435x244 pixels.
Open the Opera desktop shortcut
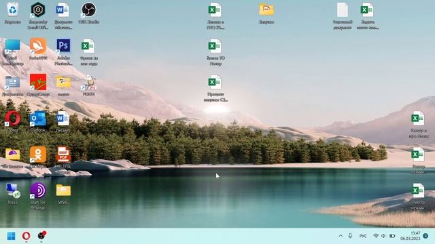point(12,119)
